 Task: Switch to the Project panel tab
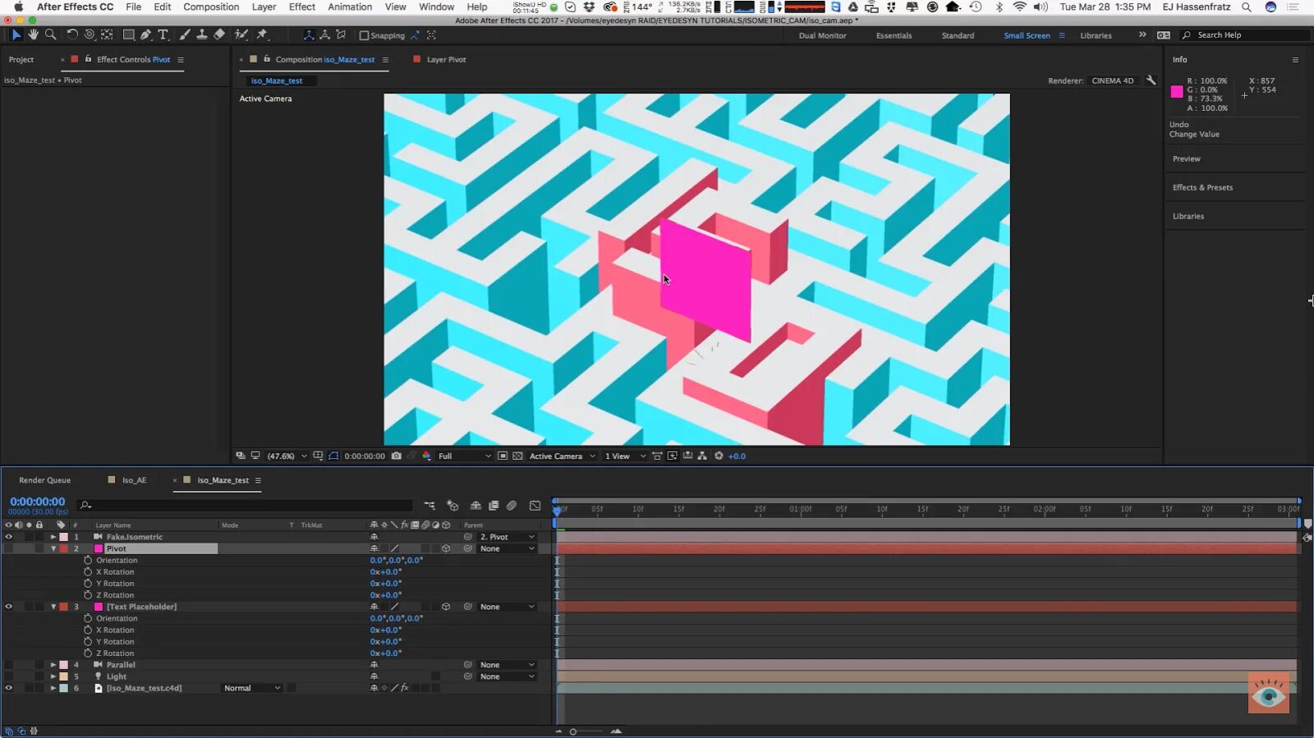click(21, 59)
